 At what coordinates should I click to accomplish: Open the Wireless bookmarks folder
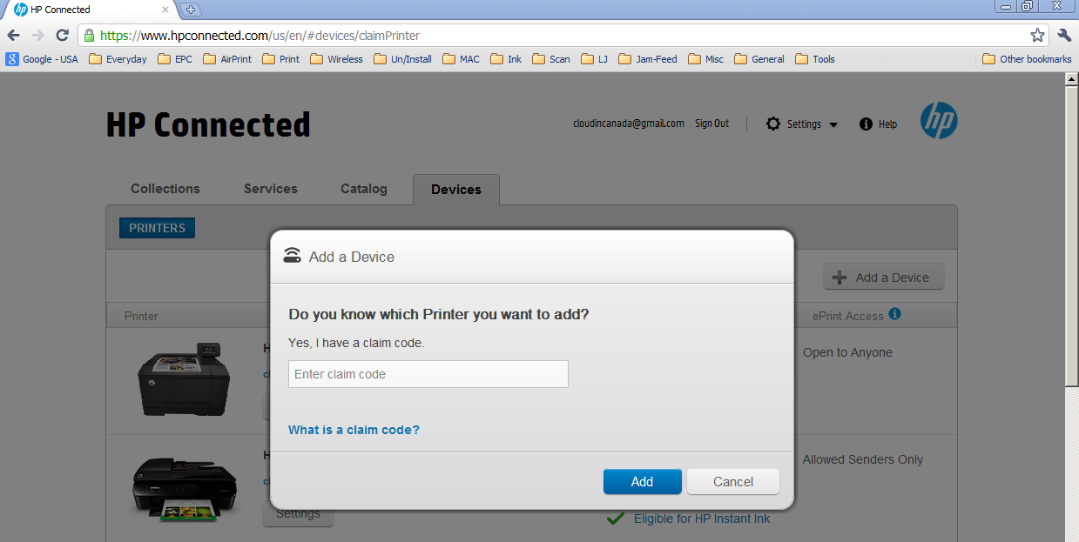(336, 59)
